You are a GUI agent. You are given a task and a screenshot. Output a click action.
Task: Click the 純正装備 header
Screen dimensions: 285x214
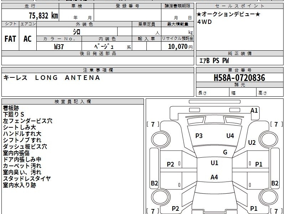click(239, 53)
